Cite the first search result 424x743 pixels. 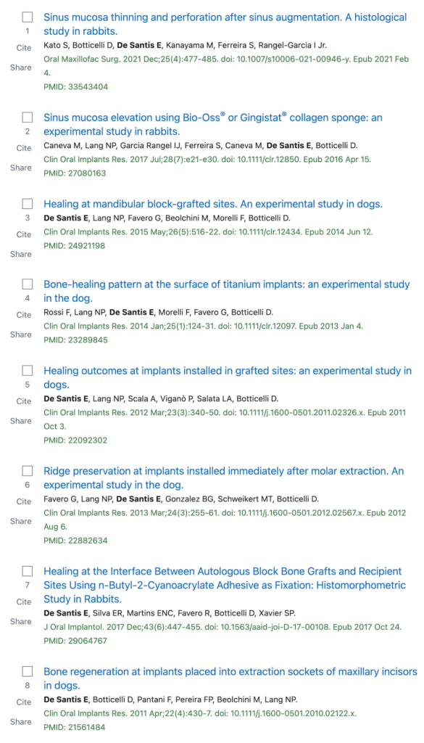(x=24, y=48)
